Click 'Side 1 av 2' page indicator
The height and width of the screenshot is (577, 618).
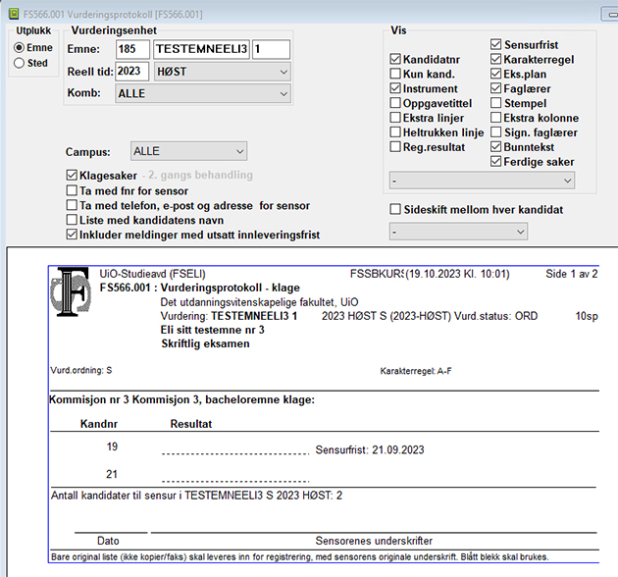click(x=572, y=274)
